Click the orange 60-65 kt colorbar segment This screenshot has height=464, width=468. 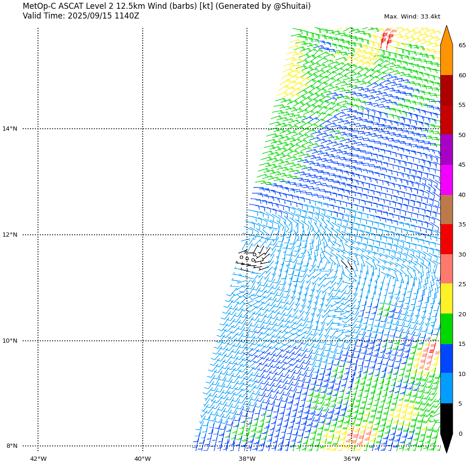pyautogui.click(x=447, y=60)
